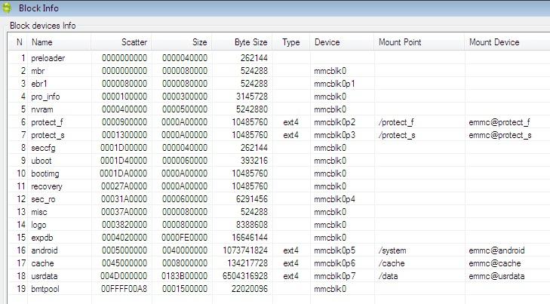Select the bootimg partition row
This screenshot has height=304, width=550.
279,173
